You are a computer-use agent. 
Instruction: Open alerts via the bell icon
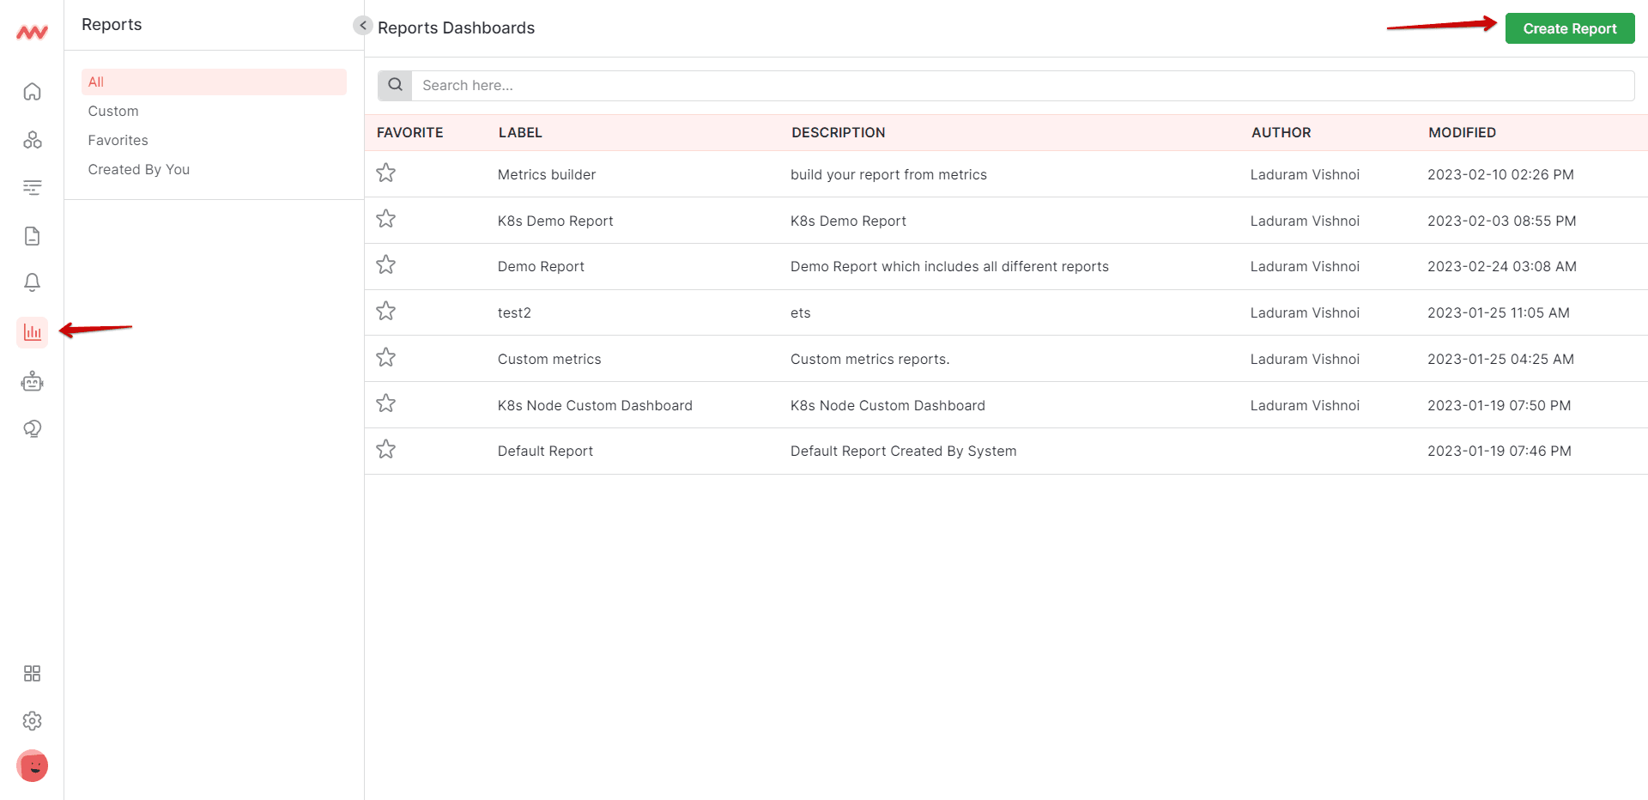point(32,282)
